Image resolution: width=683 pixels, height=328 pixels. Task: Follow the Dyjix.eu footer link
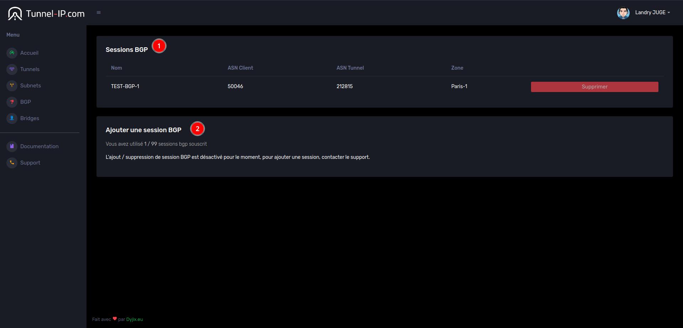coord(135,319)
